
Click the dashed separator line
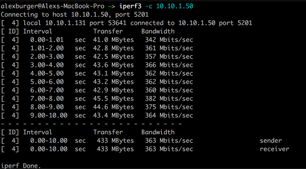click(x=92, y=124)
